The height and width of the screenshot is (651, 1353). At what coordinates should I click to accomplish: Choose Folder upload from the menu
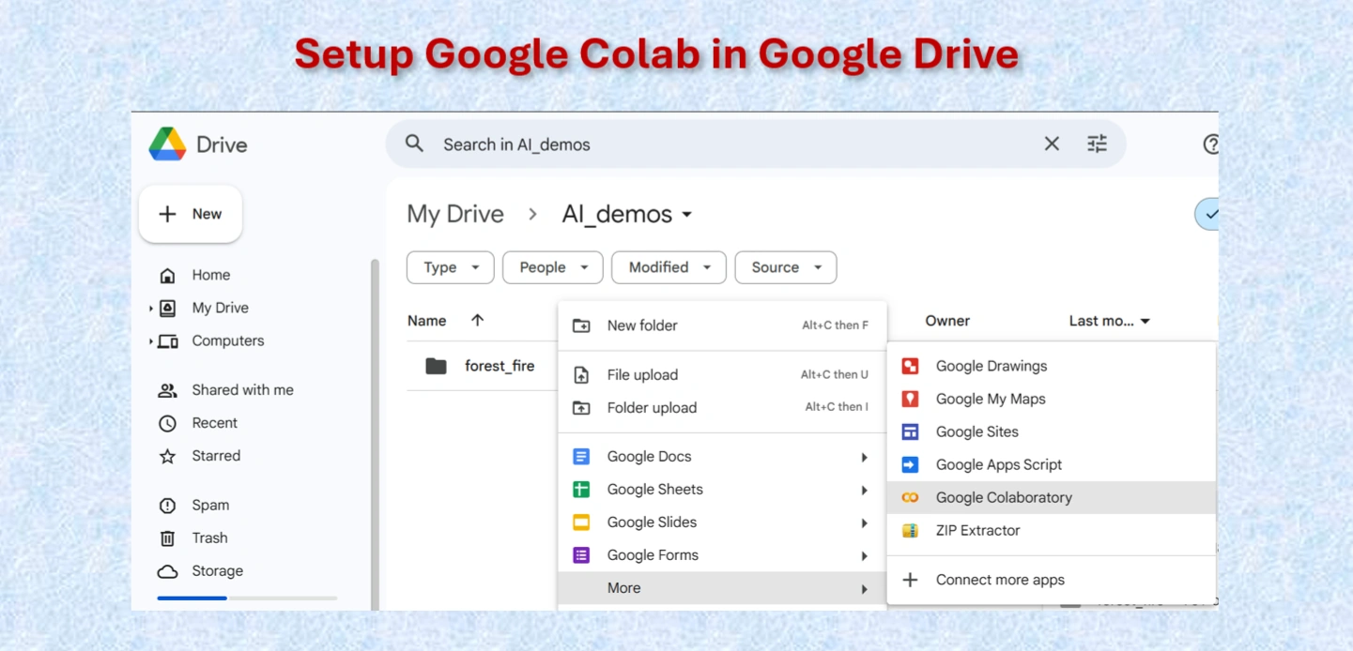722,408
